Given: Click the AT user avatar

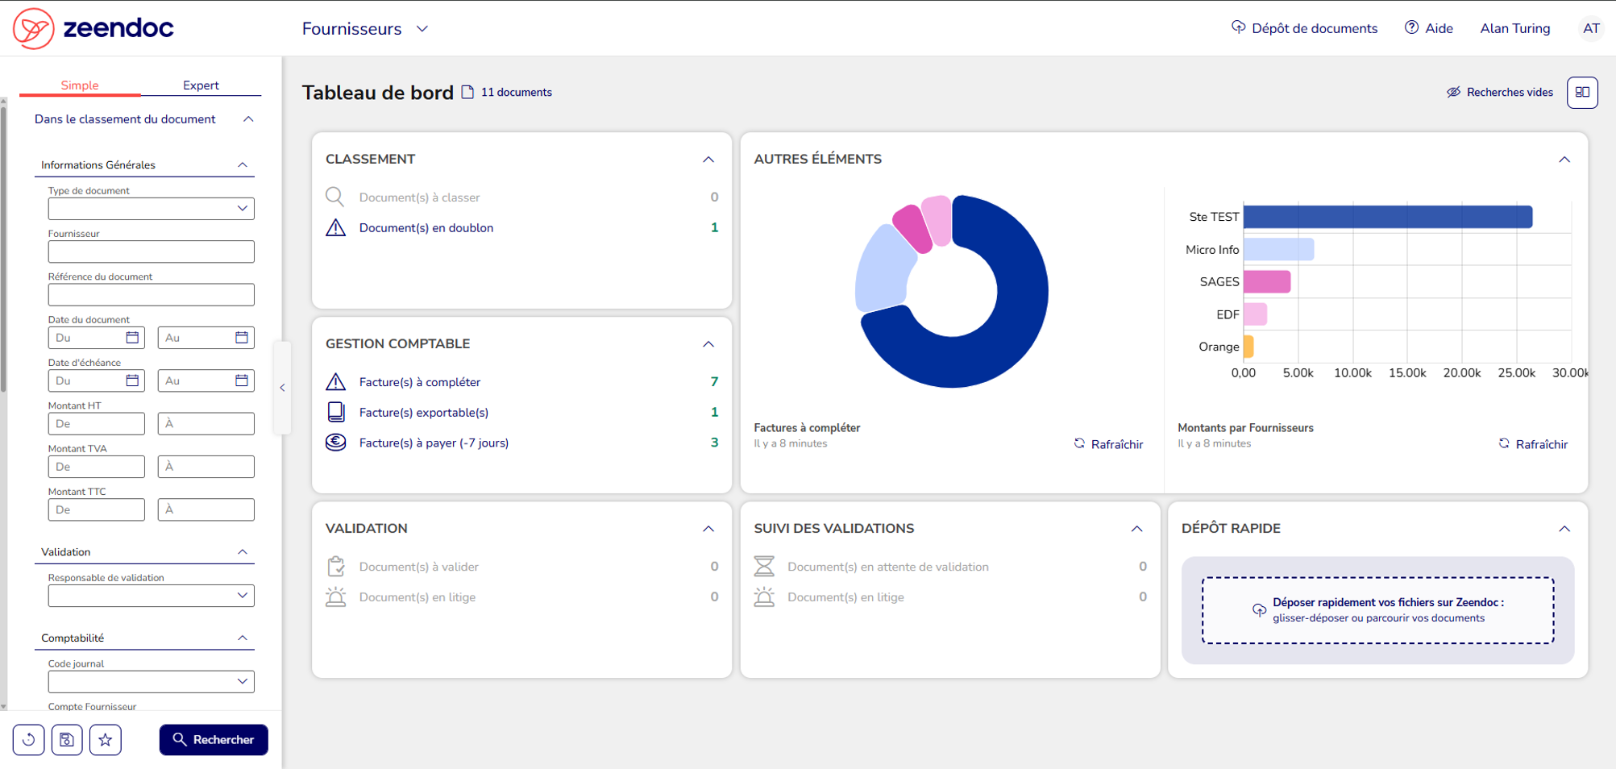Looking at the screenshot, I should point(1591,28).
